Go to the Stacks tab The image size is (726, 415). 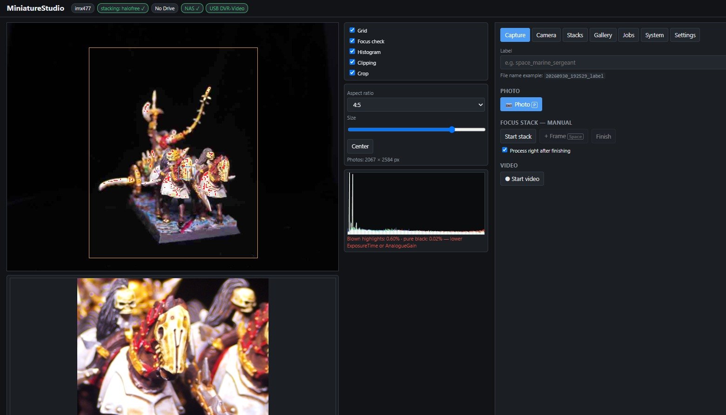click(x=575, y=35)
